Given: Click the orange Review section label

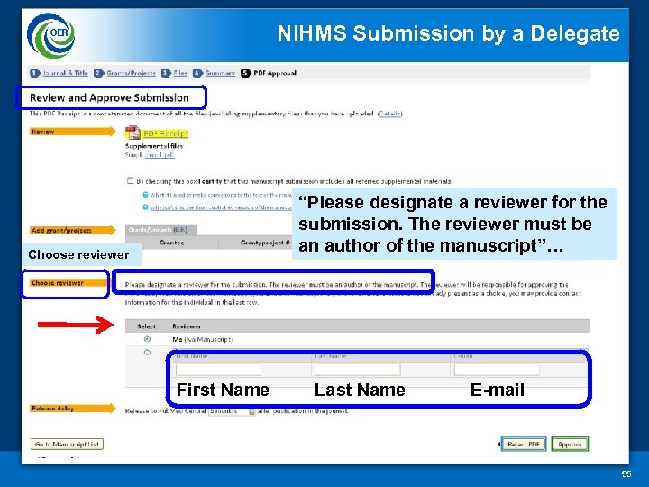Looking at the screenshot, I should [72, 132].
